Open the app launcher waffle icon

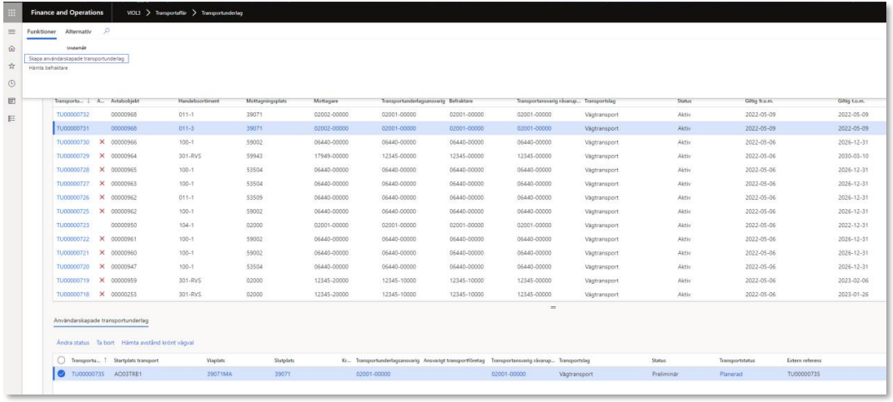11,13
